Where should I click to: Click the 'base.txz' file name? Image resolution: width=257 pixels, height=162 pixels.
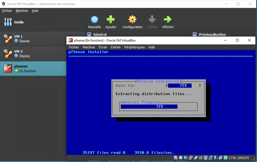pyautogui.click(x=125, y=85)
